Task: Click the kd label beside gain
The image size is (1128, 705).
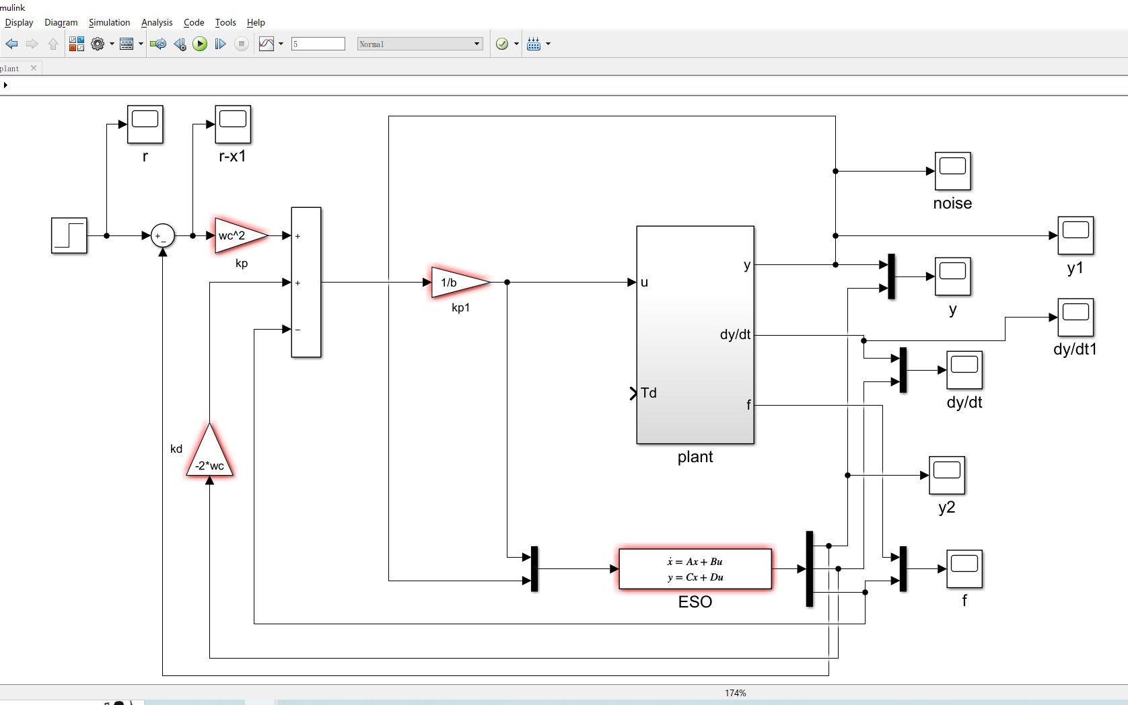Action: 176,449
